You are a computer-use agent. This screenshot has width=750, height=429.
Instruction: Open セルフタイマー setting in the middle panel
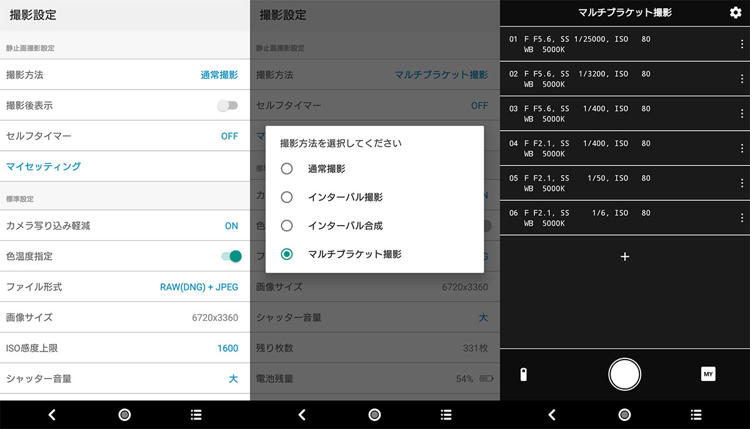(x=375, y=106)
